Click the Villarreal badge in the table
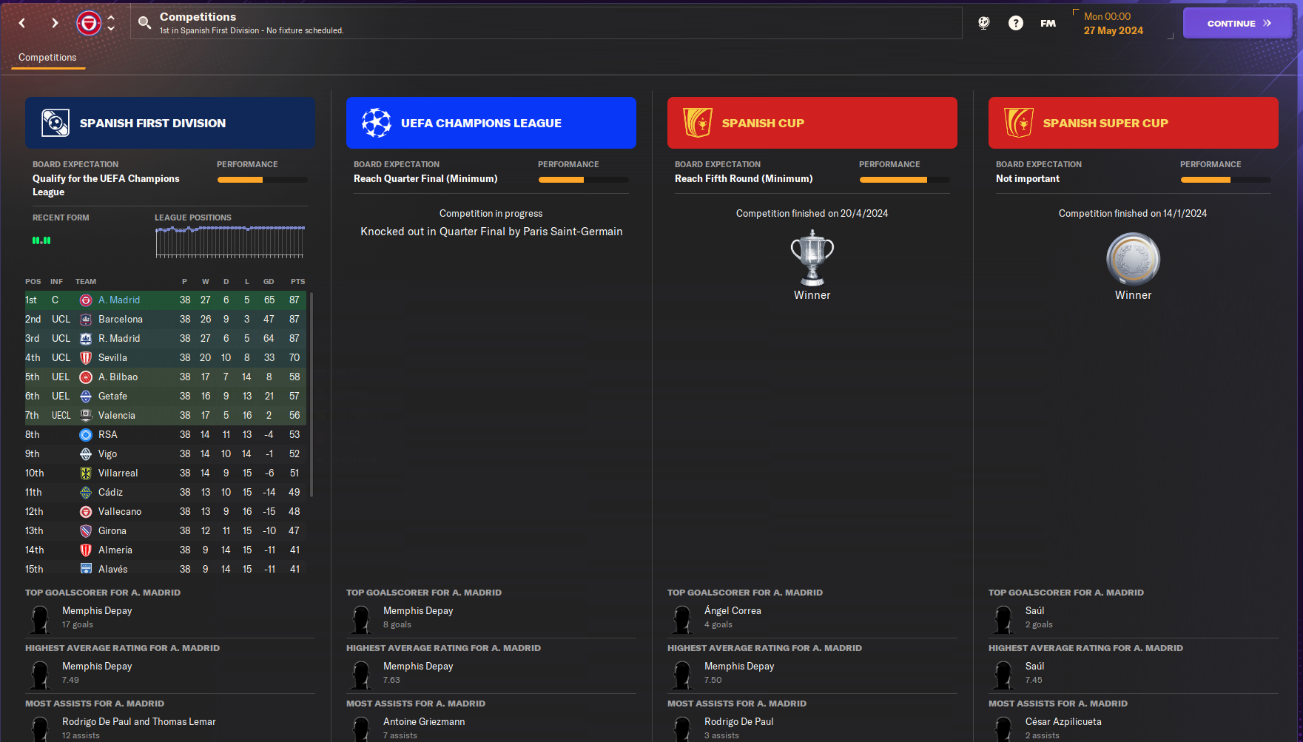This screenshot has width=1303, height=742. tap(86, 473)
